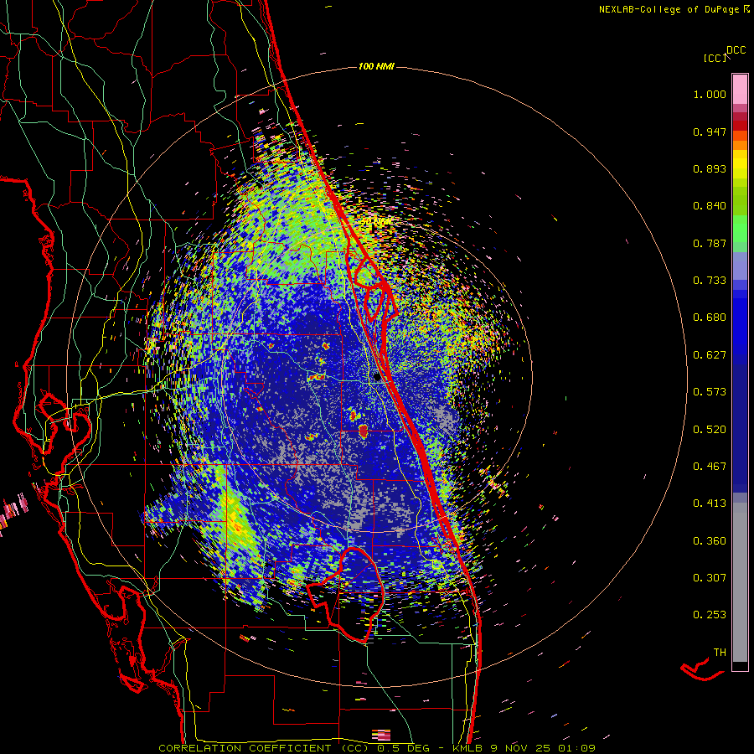754x754 pixels.
Task: Click the 01:09 timestamp in the caption
Action: tap(576, 748)
